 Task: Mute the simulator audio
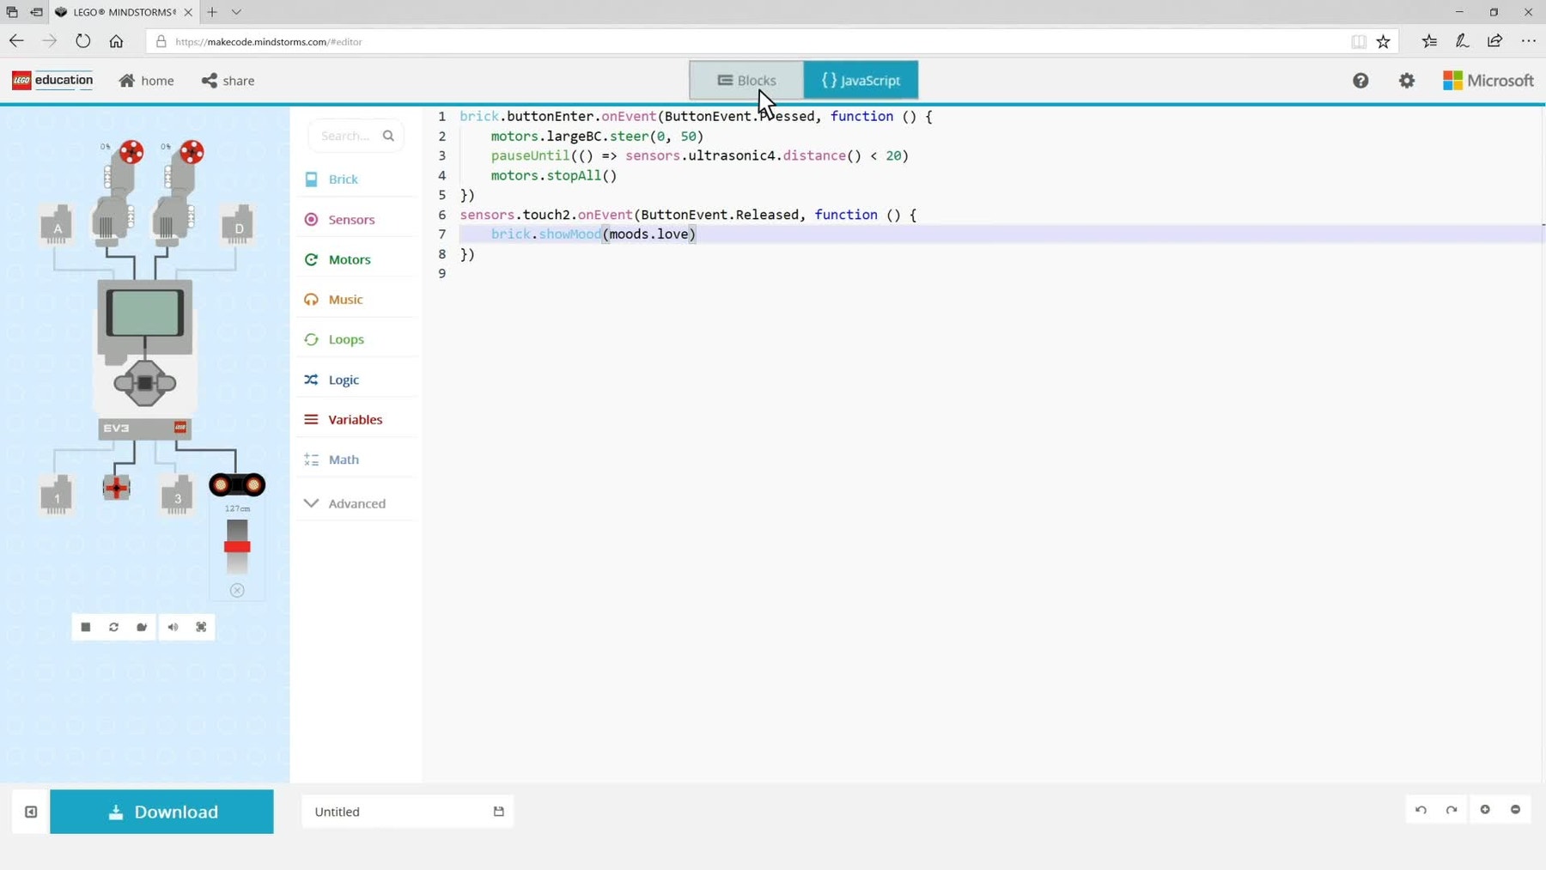pyautogui.click(x=173, y=627)
